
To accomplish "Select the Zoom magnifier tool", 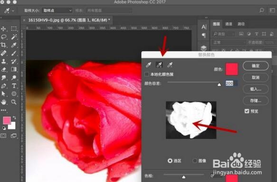I will 14,102.
